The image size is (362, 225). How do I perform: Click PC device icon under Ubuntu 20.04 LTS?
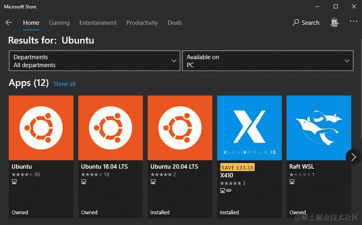153,182
